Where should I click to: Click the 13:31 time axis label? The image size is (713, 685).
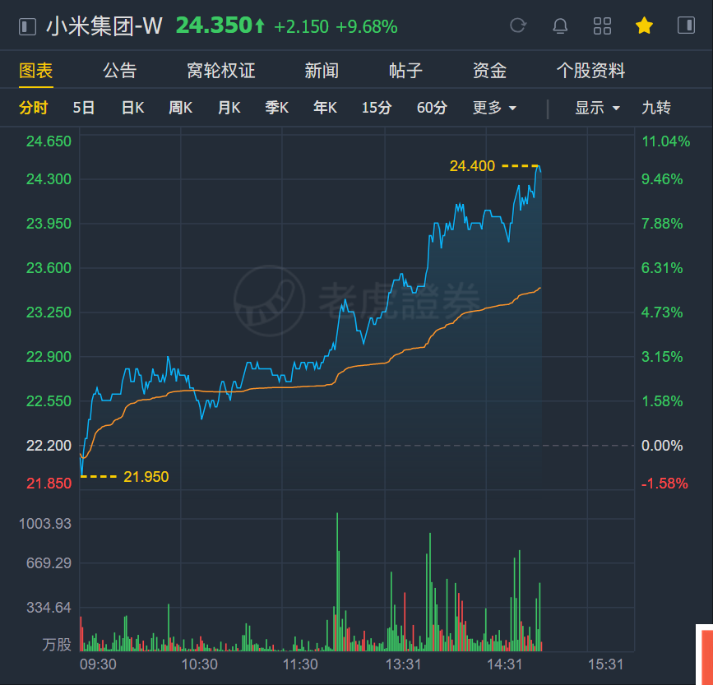(x=403, y=664)
